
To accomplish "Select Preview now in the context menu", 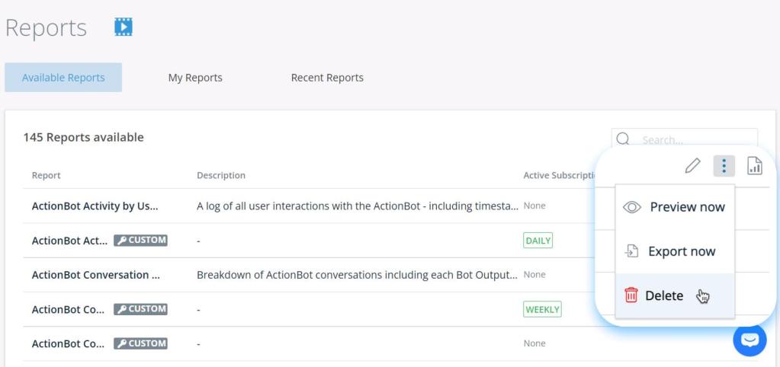I will tap(686, 207).
